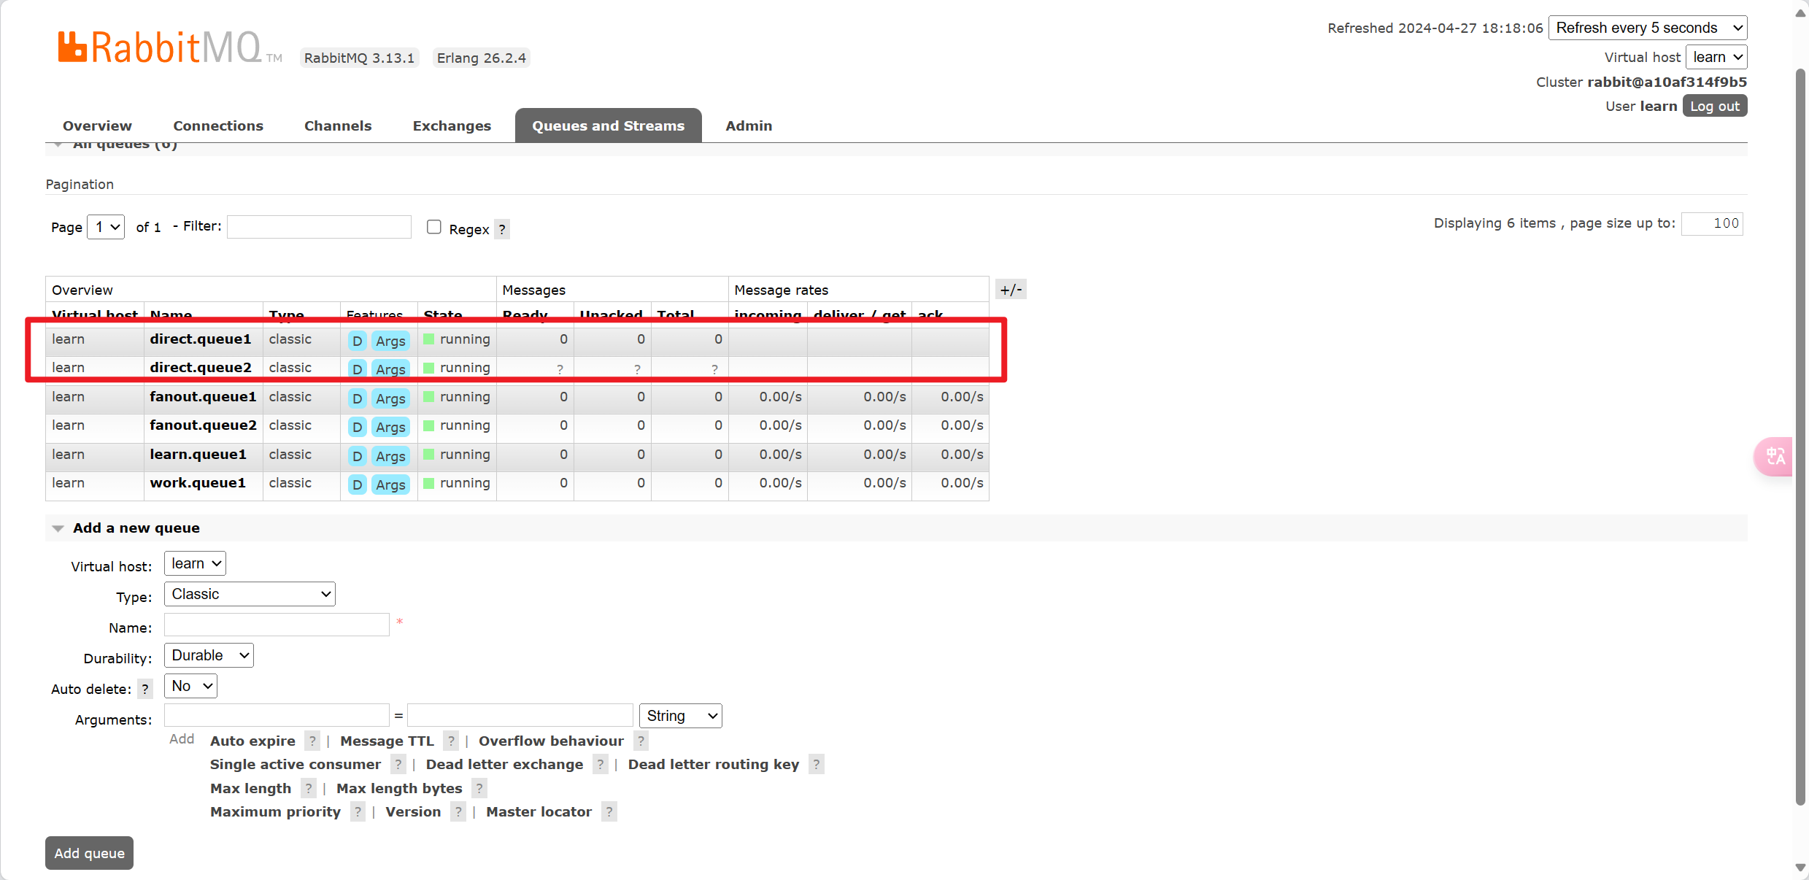
Task: Open the Refresh every 5 seconds dropdown
Action: (x=1647, y=28)
